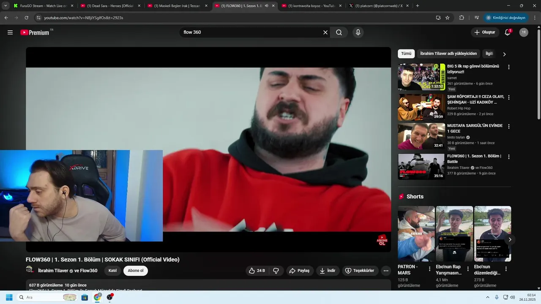Screen dimensions: 541x304
Task: Open site information icon in address bar
Action: pyautogui.click(x=38, y=18)
